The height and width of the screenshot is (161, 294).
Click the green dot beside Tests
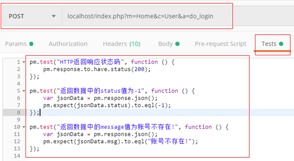pos(282,44)
